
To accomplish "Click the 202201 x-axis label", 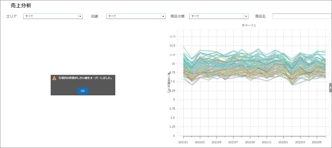I will pyautogui.click(x=284, y=142).
